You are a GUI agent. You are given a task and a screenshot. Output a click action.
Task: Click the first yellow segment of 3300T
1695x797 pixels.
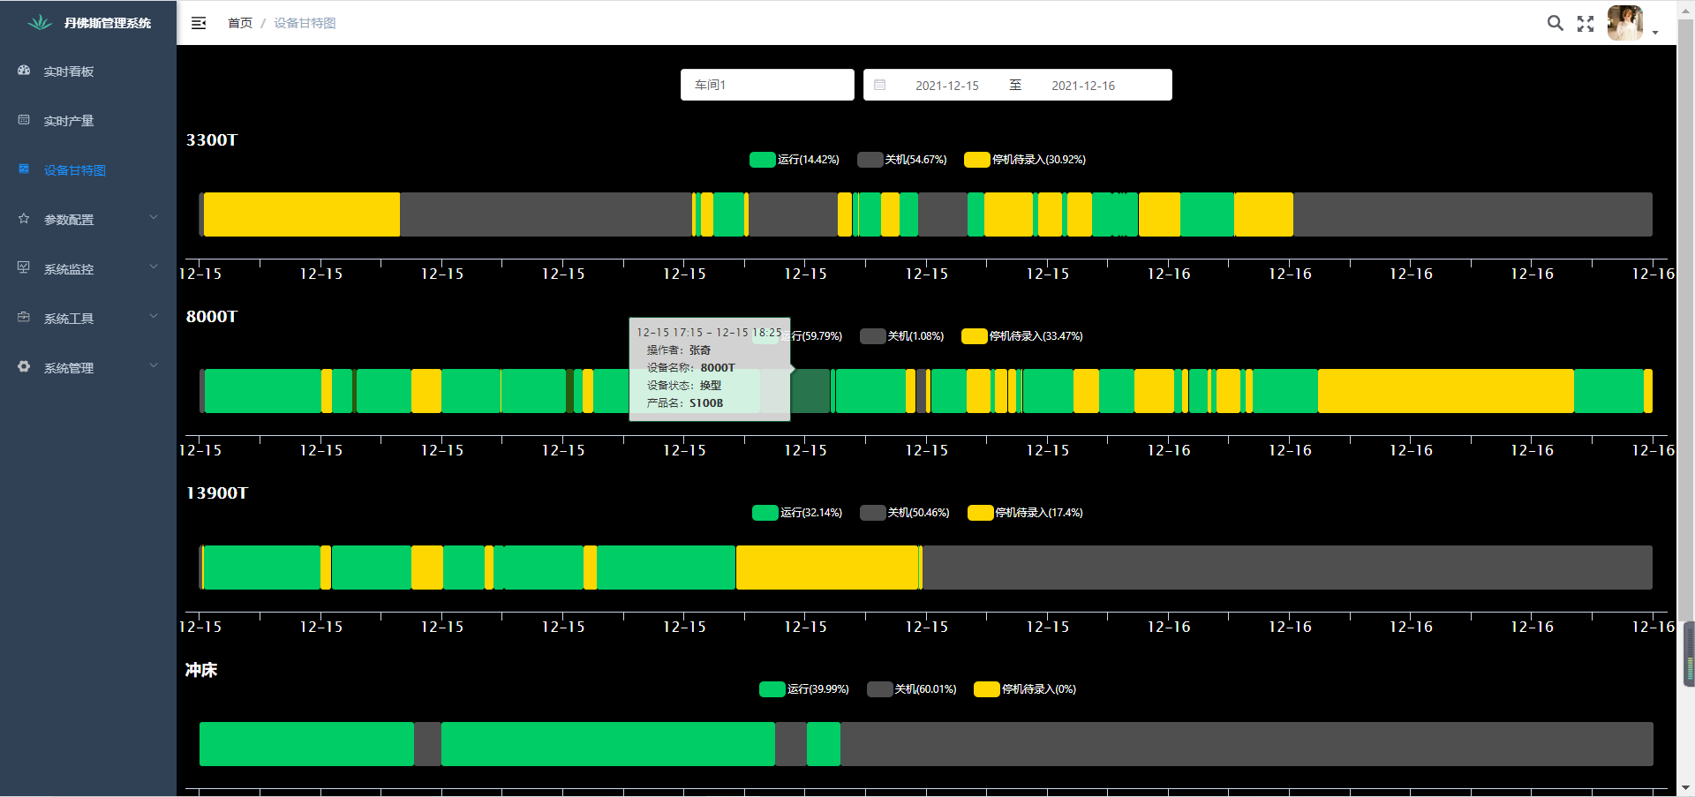[302, 214]
